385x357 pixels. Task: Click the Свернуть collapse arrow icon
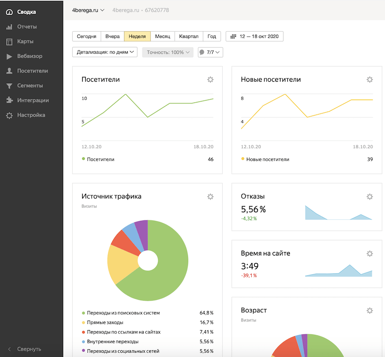[9, 349]
